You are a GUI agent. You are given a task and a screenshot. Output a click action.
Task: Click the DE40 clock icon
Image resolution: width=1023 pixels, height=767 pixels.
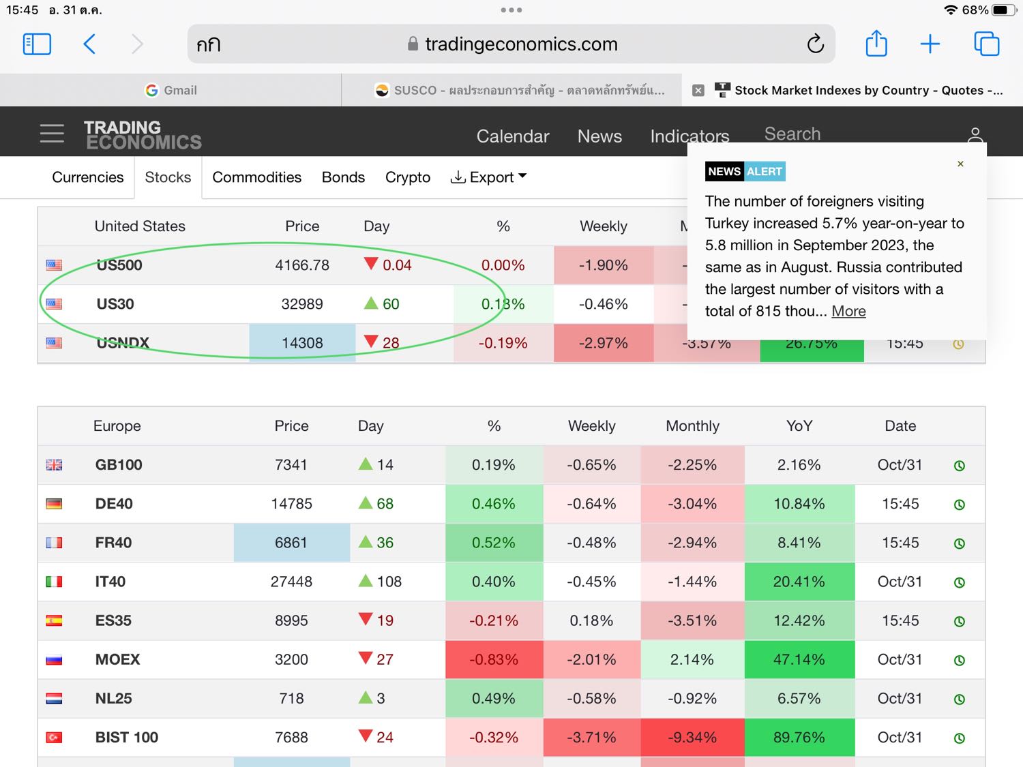click(x=959, y=505)
